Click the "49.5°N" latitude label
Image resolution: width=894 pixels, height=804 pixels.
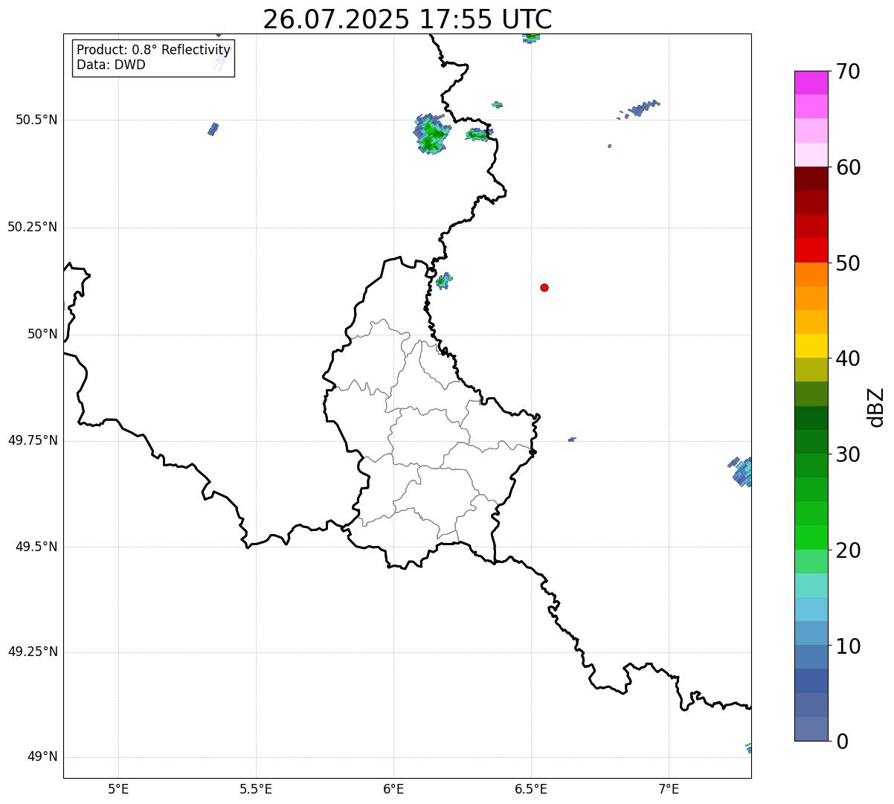(36, 547)
